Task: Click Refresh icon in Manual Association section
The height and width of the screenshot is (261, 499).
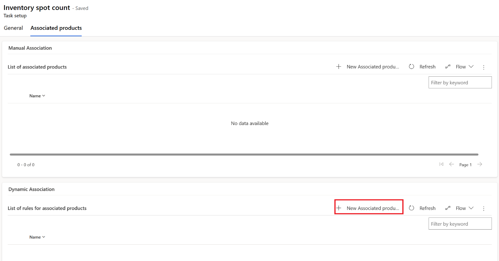Action: pyautogui.click(x=412, y=67)
